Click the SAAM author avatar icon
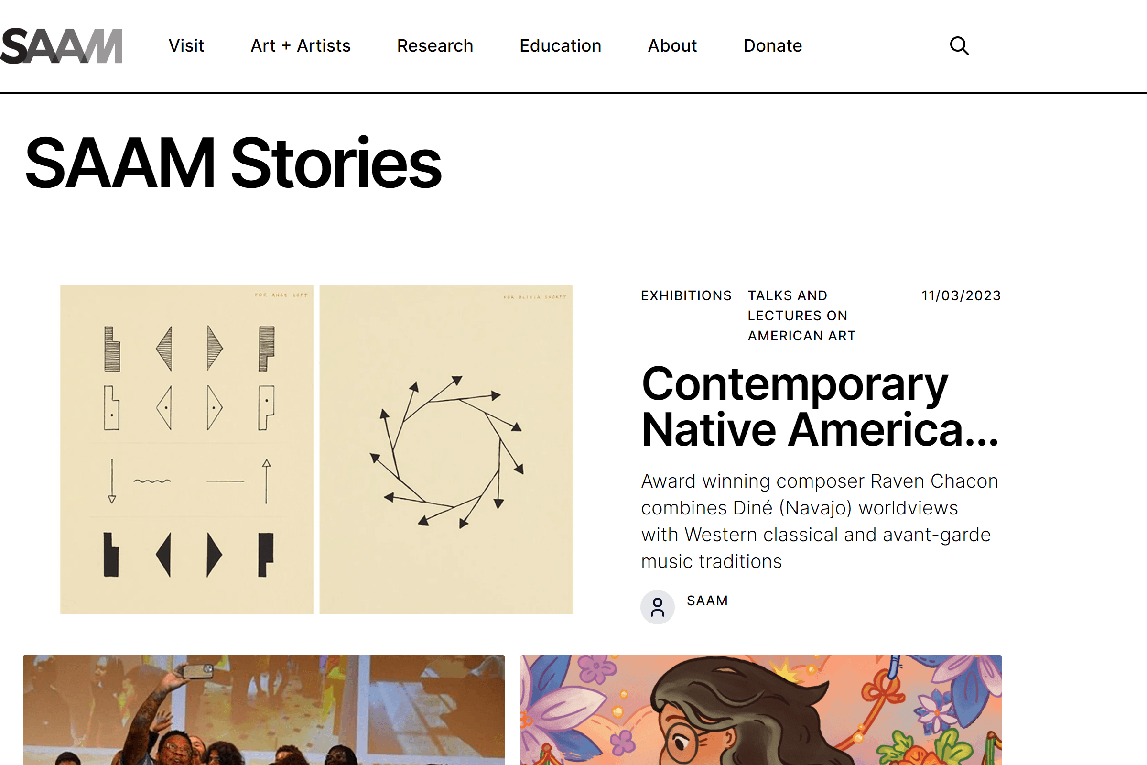 tap(657, 607)
